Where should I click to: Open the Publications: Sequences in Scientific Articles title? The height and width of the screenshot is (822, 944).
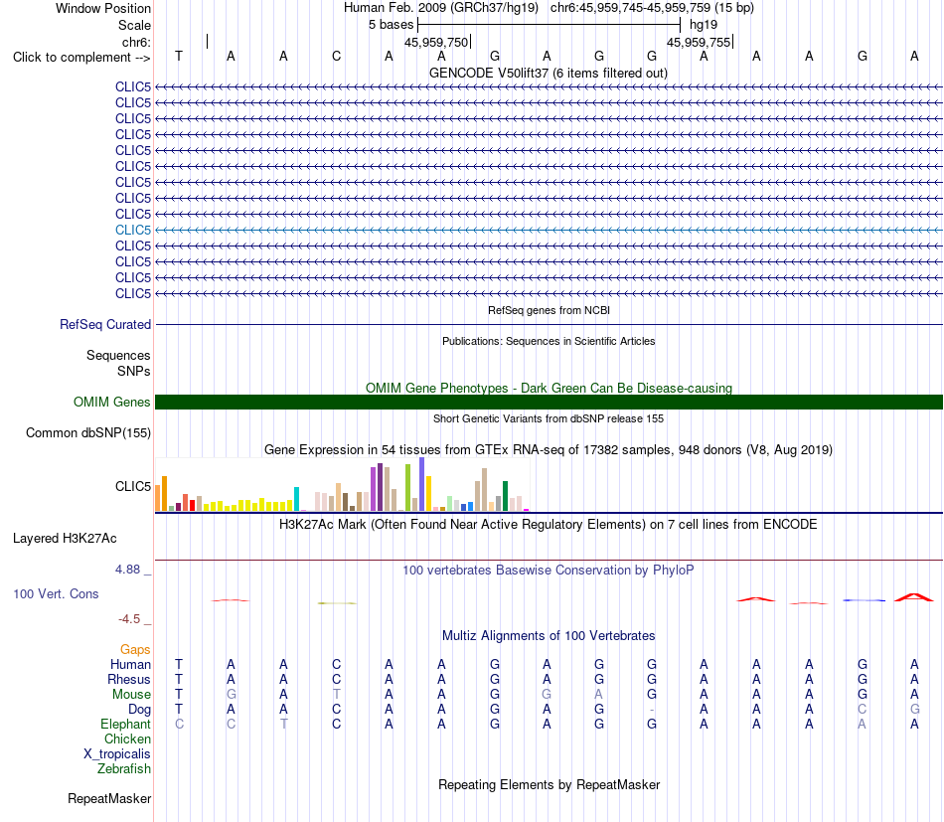coord(549,341)
